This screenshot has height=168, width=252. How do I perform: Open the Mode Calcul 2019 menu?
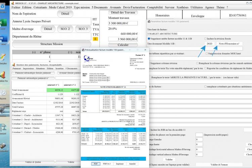click(60, 7)
